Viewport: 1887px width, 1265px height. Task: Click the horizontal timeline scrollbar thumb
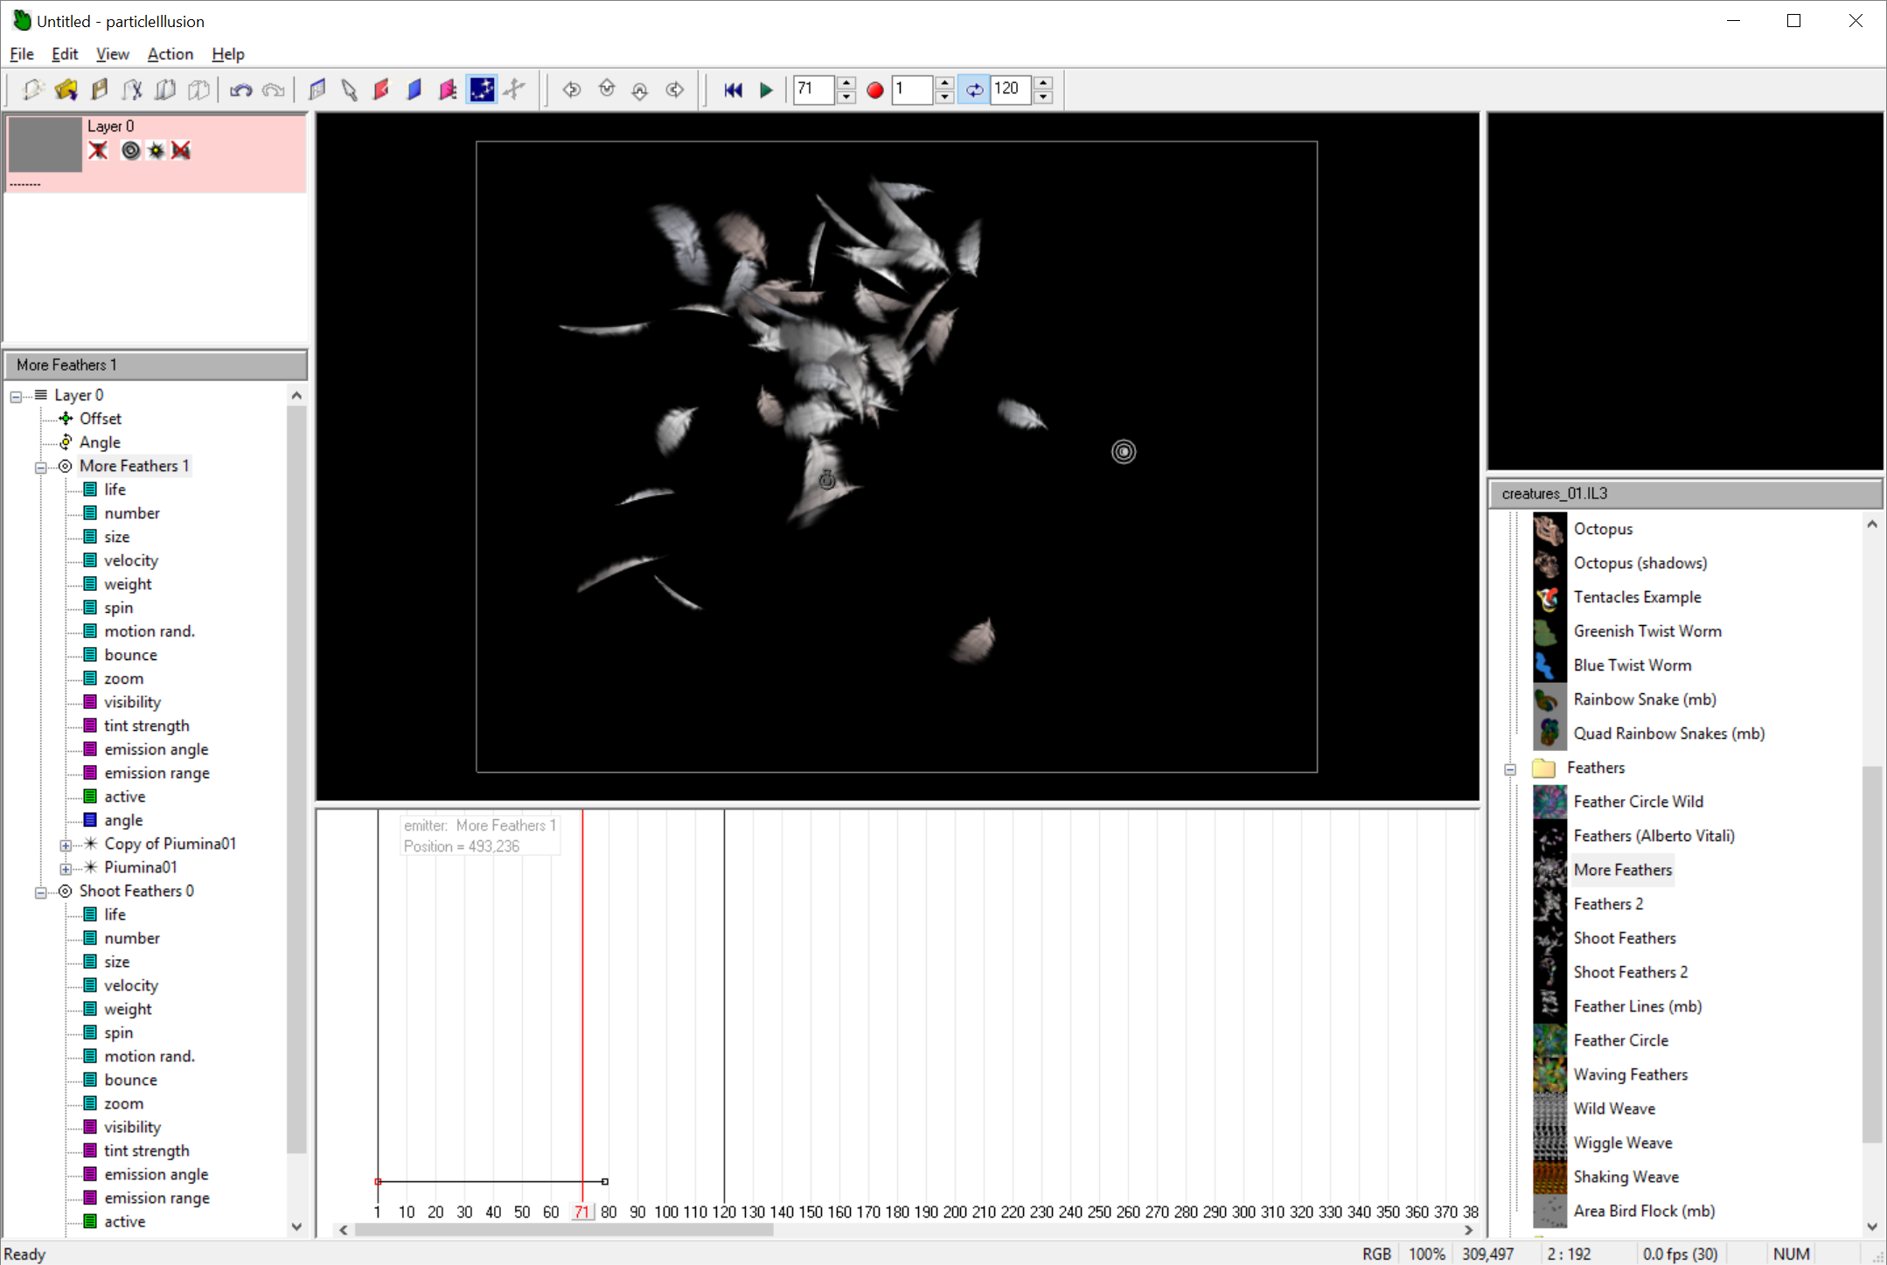click(564, 1230)
